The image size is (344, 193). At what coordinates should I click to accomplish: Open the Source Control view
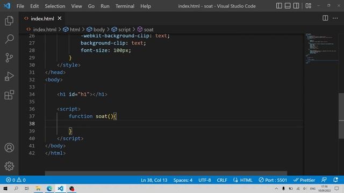[x=9, y=58]
